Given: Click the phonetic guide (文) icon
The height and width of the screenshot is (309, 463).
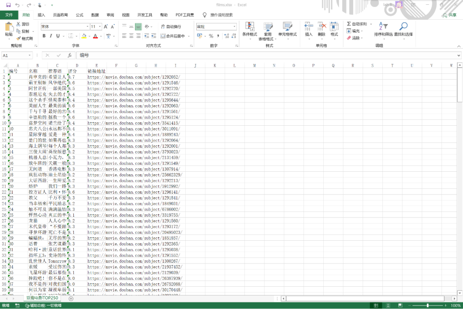Looking at the screenshot, I should tap(108, 36).
